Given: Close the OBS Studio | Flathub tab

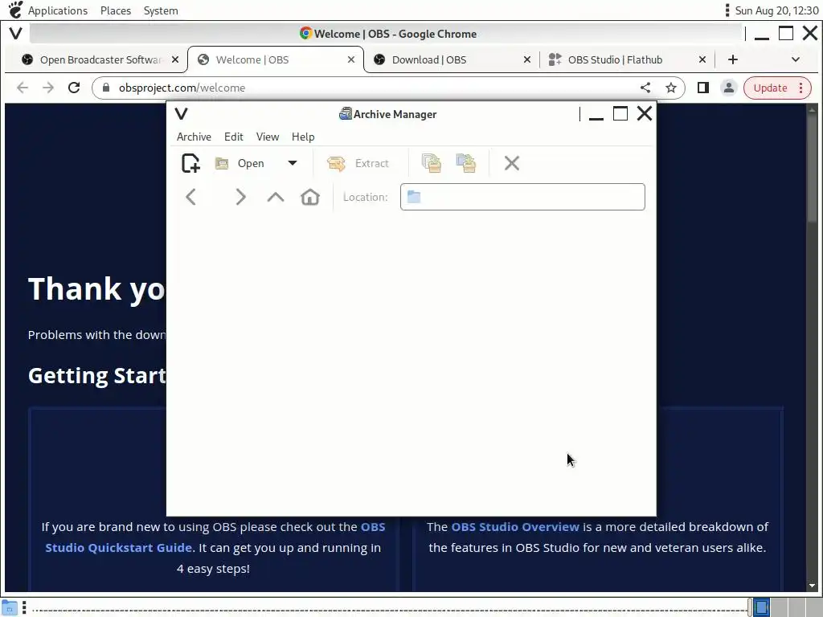Looking at the screenshot, I should [702, 59].
